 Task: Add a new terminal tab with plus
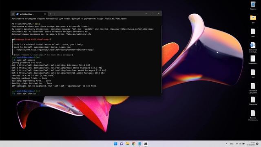(x=51, y=14)
